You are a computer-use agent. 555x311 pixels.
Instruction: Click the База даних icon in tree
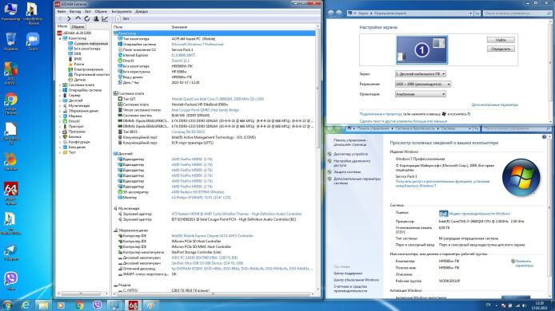(65, 148)
